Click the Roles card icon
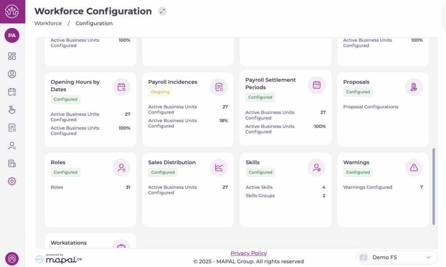This screenshot has height=267, width=446. coord(122,167)
